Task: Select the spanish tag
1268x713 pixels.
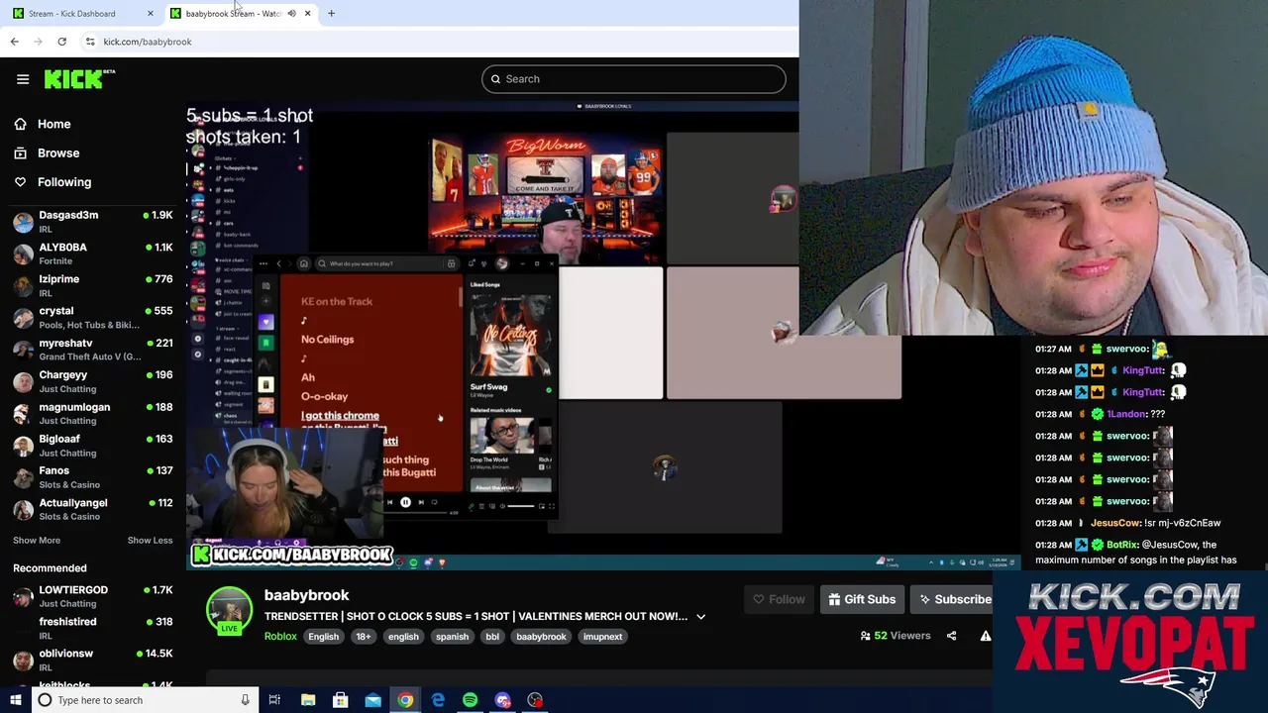Action: pyautogui.click(x=452, y=637)
